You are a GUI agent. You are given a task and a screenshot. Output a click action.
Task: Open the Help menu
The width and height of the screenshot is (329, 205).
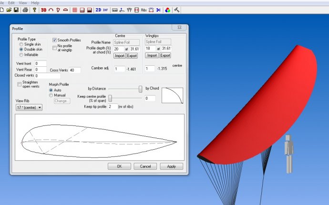click(x=35, y=3)
